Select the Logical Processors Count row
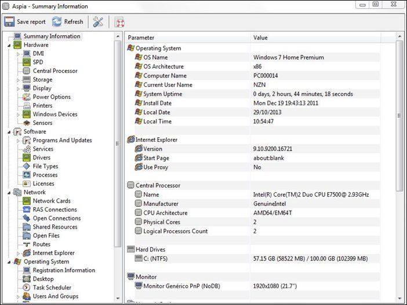 click(257, 231)
